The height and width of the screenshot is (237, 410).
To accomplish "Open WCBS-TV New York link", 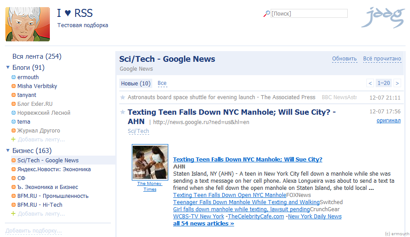I will tap(199, 217).
